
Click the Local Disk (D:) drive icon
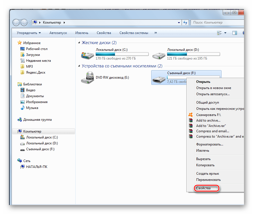click(159, 54)
